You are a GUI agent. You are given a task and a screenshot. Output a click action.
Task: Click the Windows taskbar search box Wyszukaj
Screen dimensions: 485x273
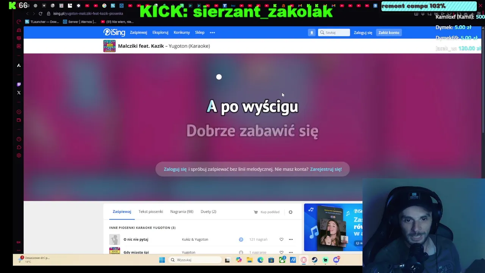click(195, 260)
